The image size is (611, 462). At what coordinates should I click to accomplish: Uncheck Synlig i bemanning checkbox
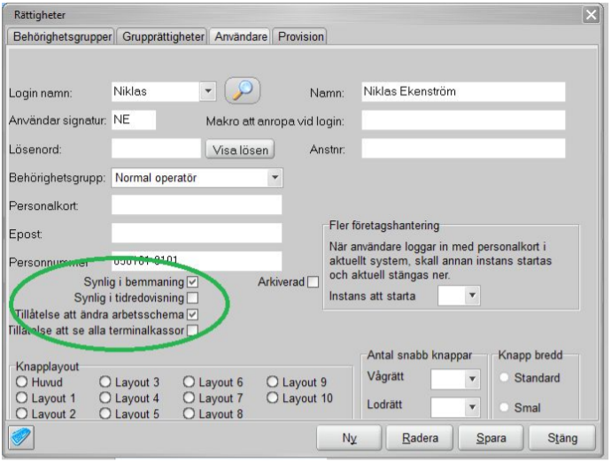coord(192,281)
